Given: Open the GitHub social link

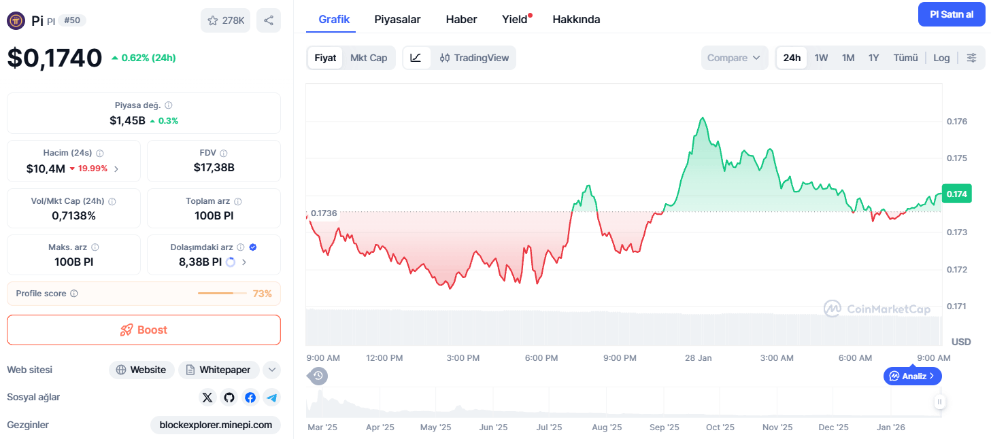Looking at the screenshot, I should 229,398.
